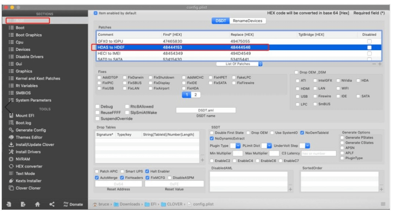Screen dimensions: 393x214
Task: Launch the Themes Editor
Action: coord(29,137)
